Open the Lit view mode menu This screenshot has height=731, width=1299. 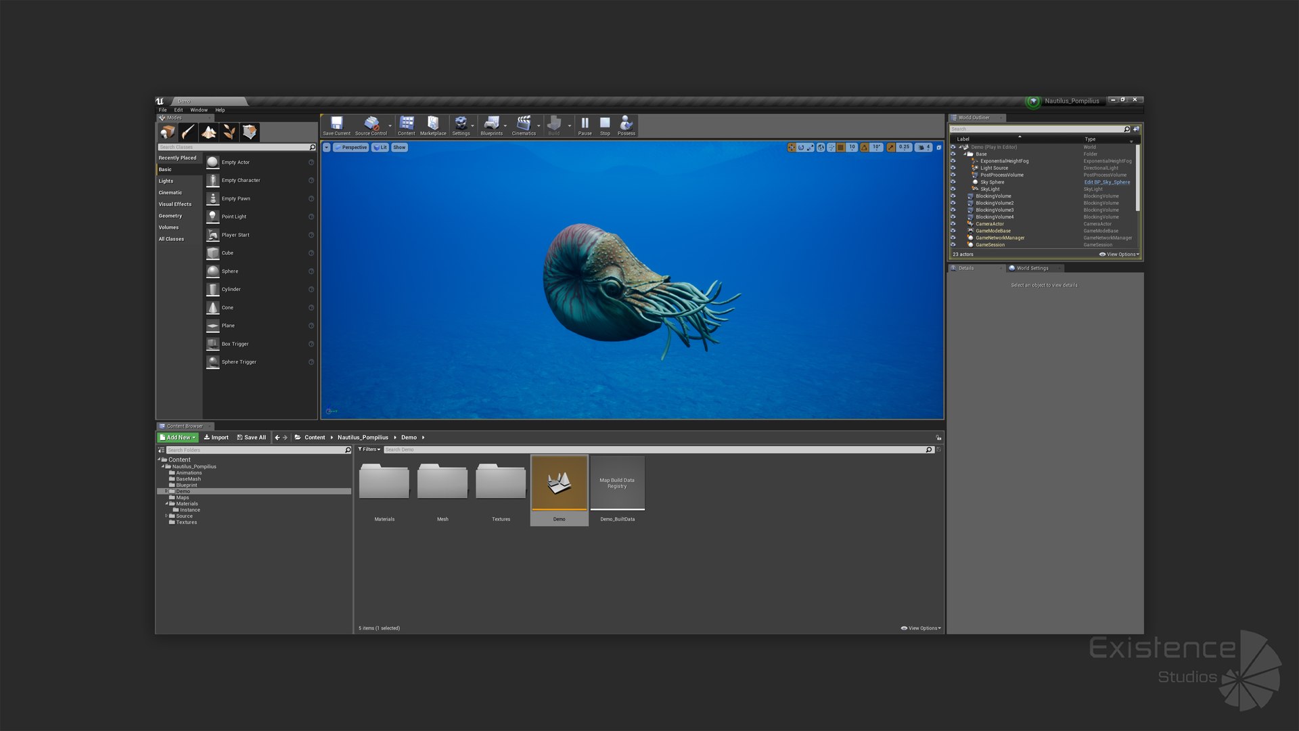[380, 147]
